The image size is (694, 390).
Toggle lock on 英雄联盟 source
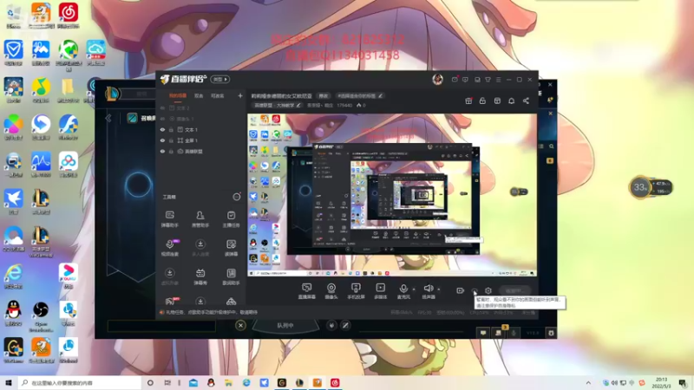tap(171, 151)
